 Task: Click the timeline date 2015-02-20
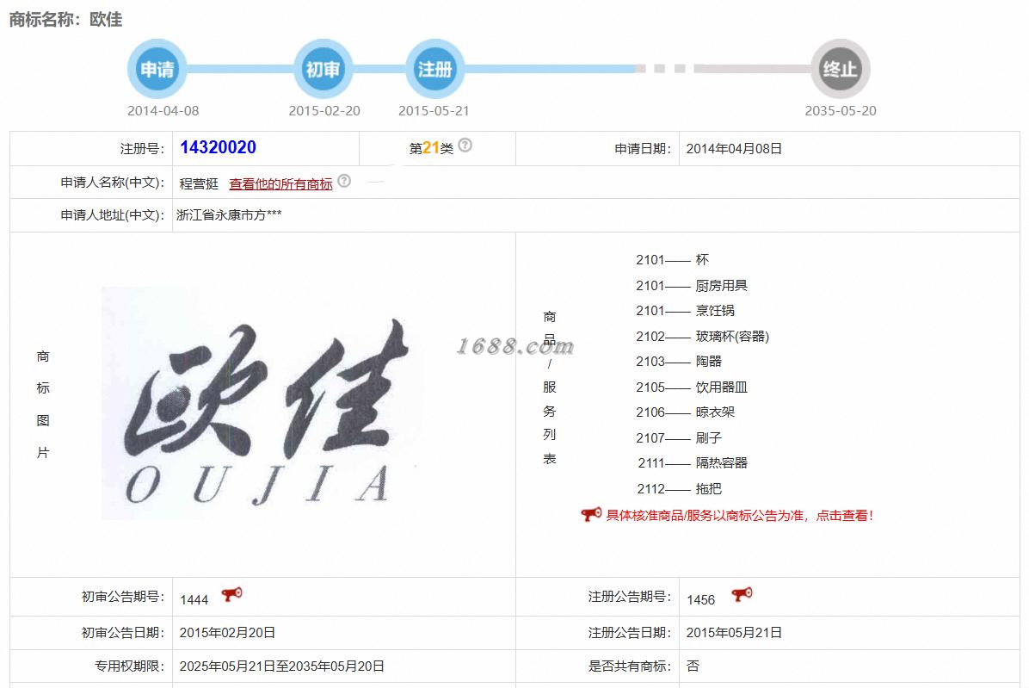(324, 111)
